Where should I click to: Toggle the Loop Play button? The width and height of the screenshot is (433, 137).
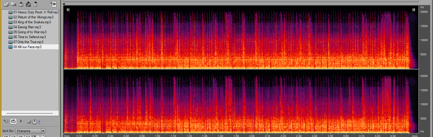coord(14,121)
